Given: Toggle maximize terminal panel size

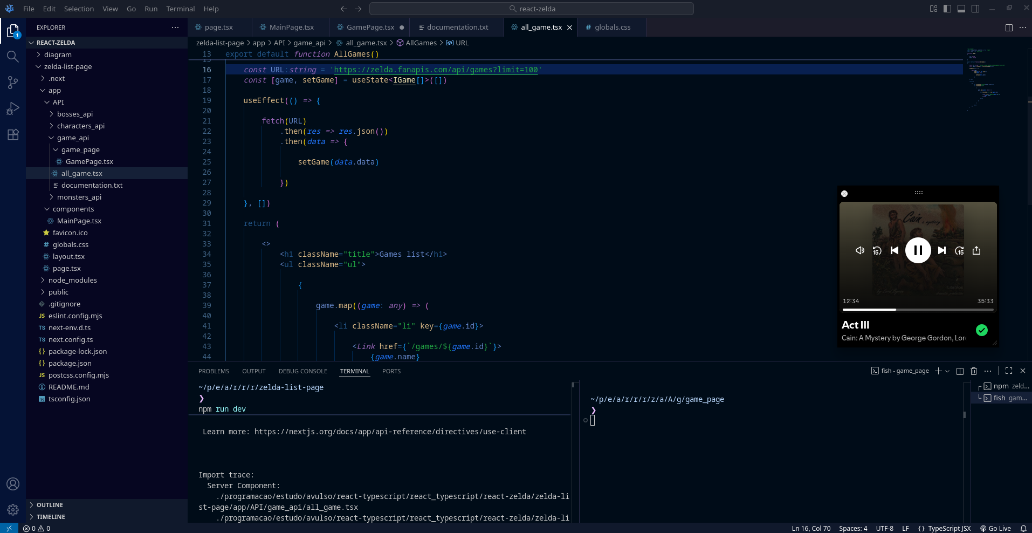Looking at the screenshot, I should (x=1009, y=371).
